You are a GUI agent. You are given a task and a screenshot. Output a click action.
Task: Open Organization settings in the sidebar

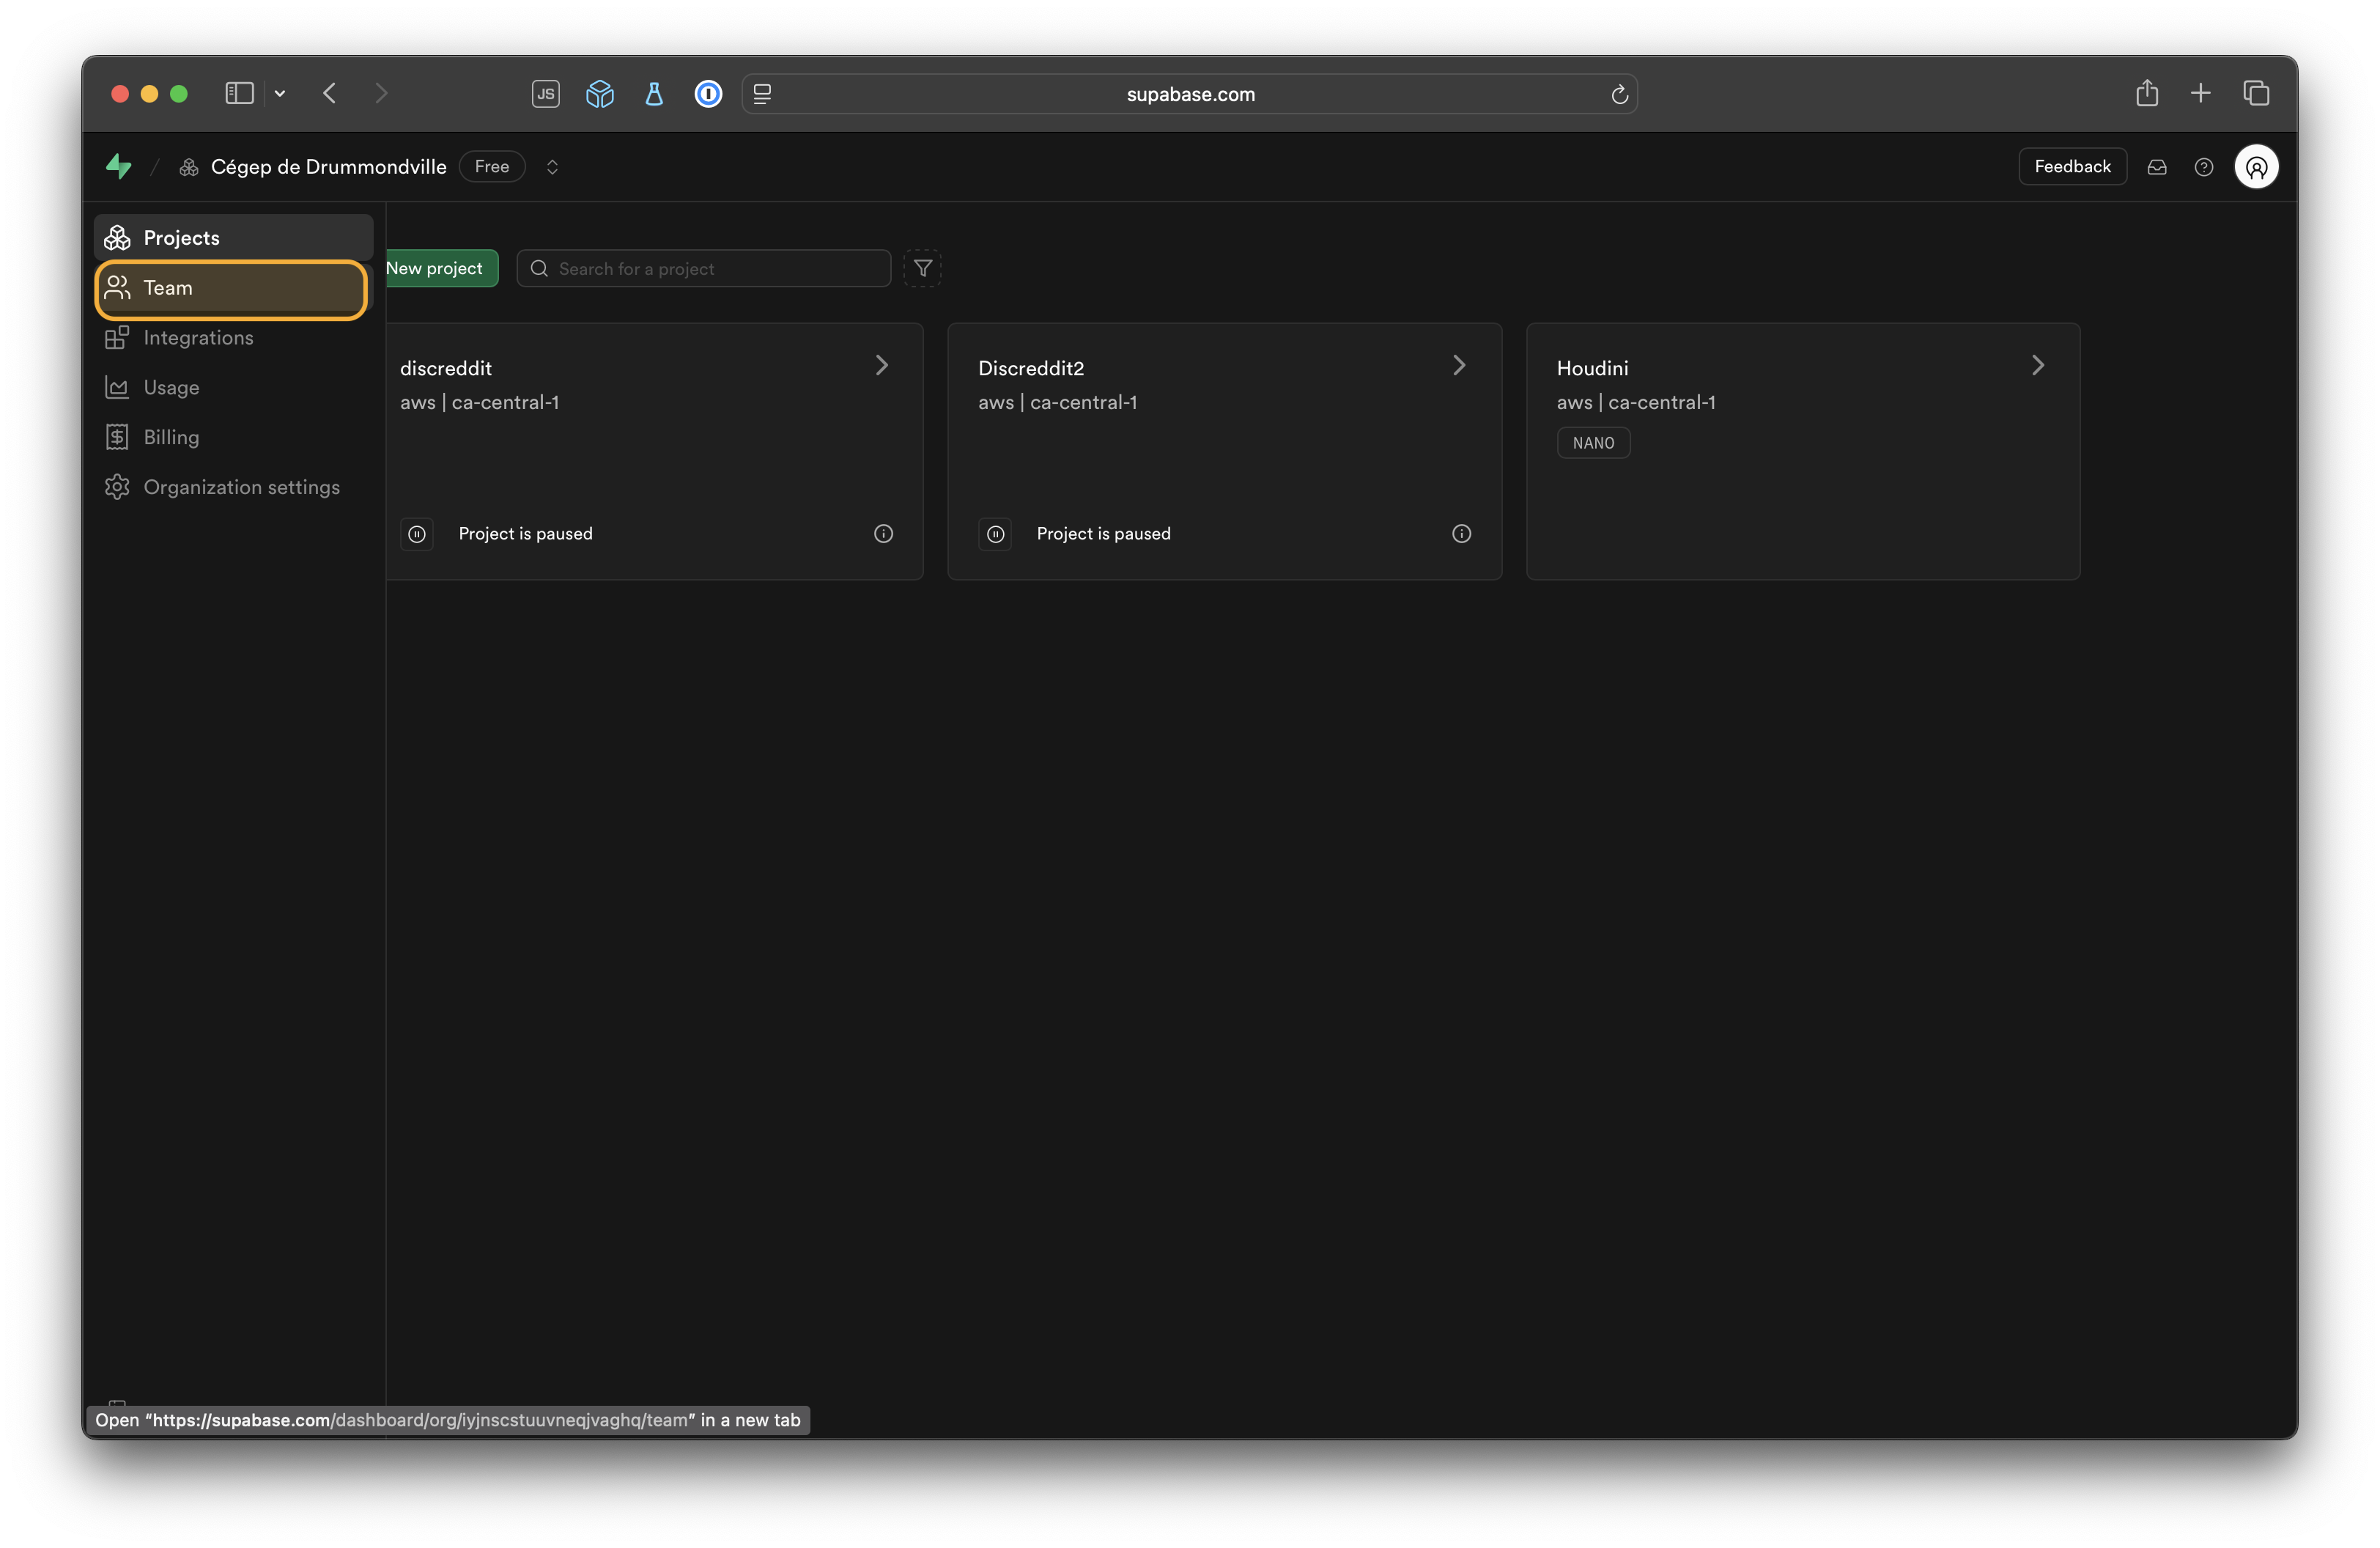pos(234,488)
